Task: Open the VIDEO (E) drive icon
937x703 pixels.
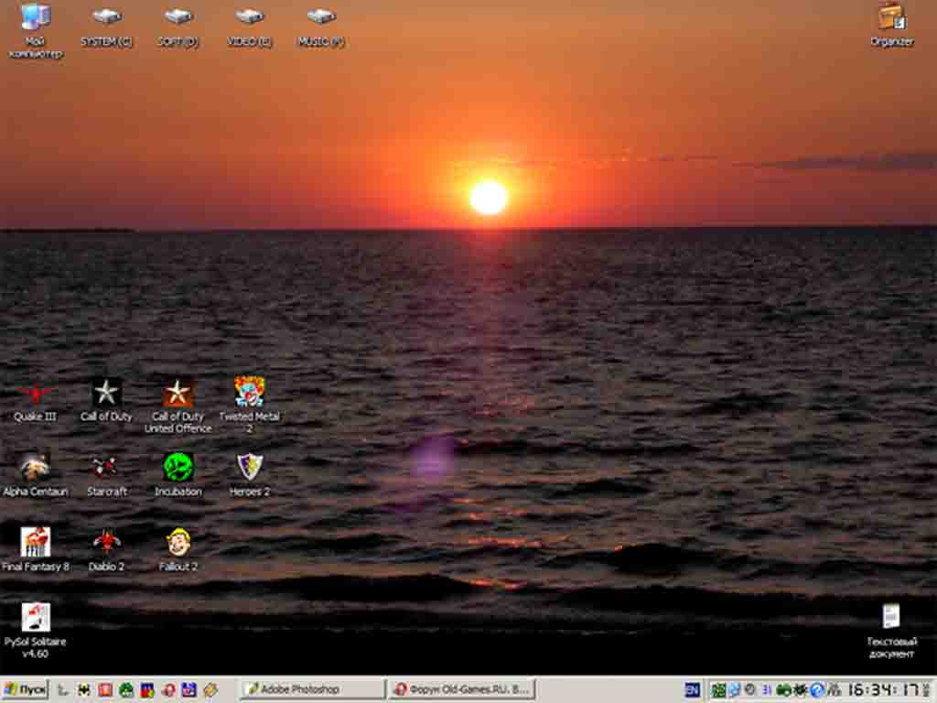Action: coord(249,18)
